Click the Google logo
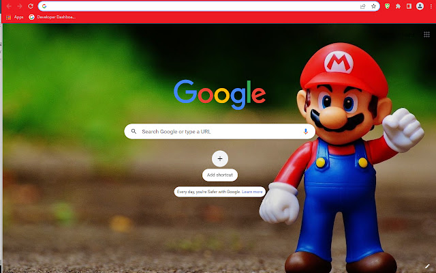Viewport: 436px width, 273px height. (x=219, y=94)
